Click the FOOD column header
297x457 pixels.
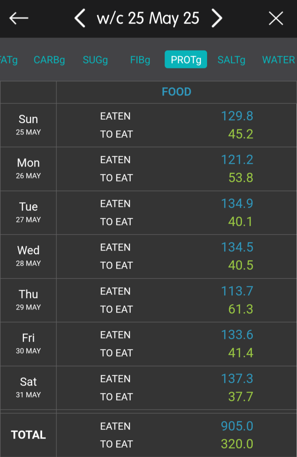pos(176,92)
